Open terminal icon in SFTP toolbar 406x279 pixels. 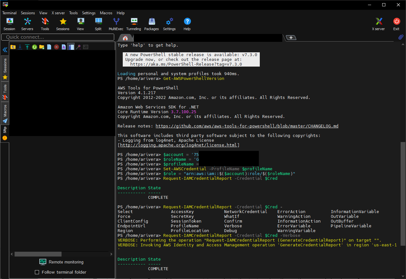[86, 47]
